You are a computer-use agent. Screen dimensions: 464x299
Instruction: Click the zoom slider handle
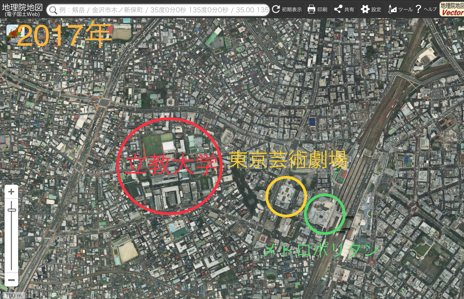coord(12,210)
